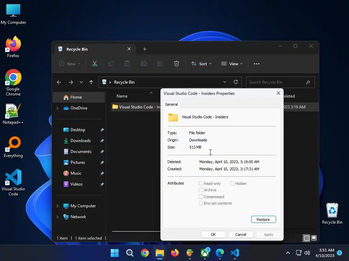Open the Sort dropdown menu
This screenshot has width=349, height=261.
click(x=201, y=64)
